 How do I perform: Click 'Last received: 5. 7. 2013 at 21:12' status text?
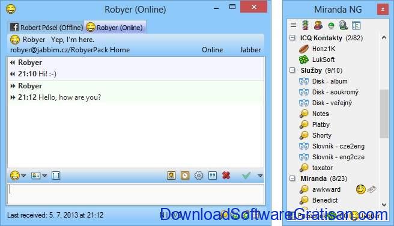click(x=55, y=215)
